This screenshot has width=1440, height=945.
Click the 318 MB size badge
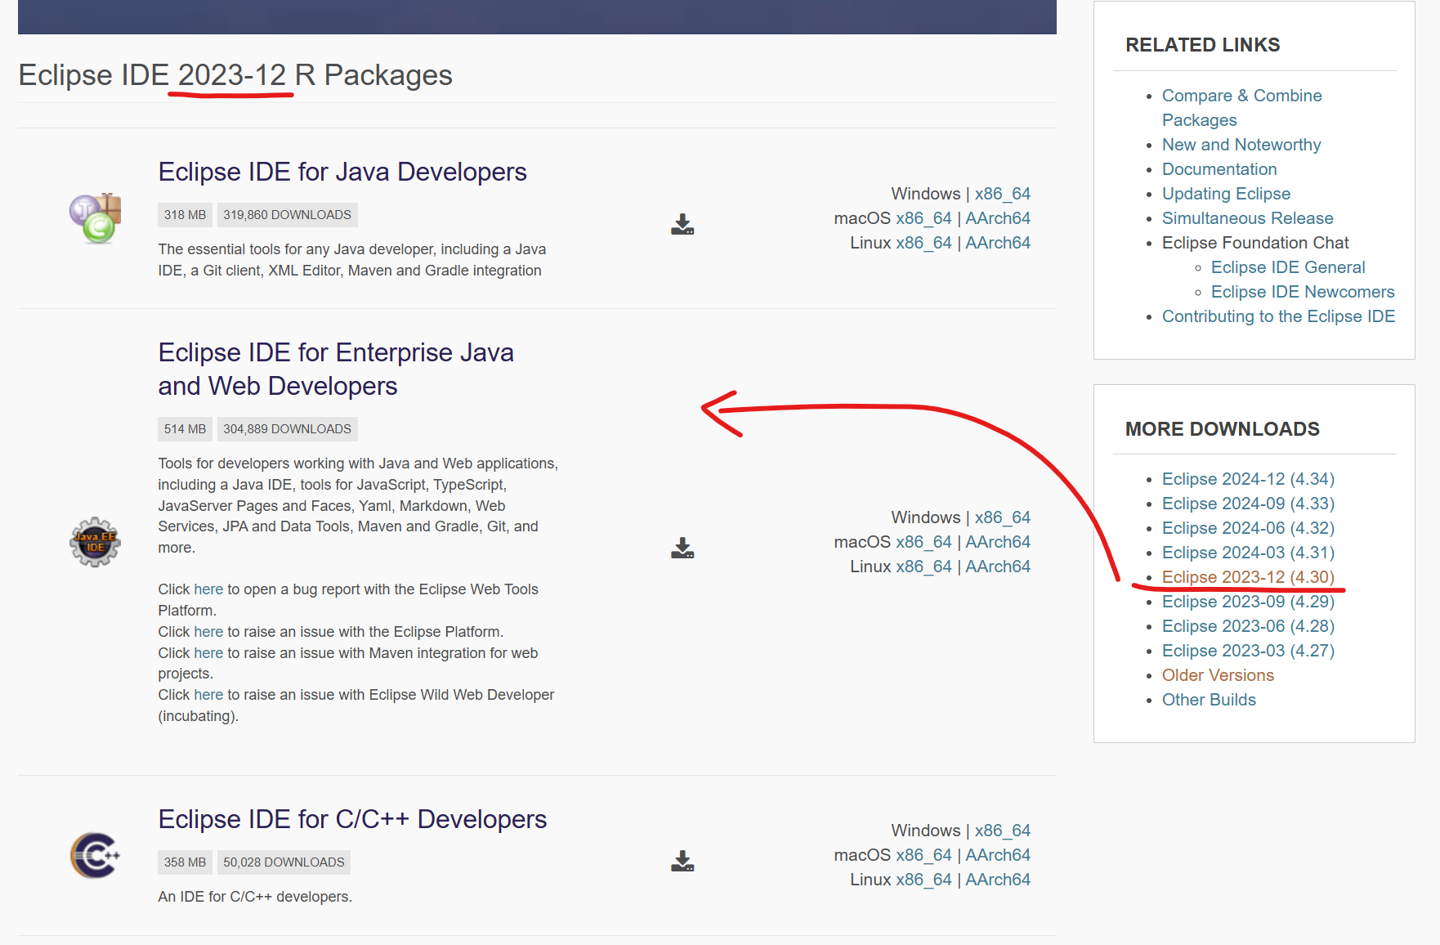[185, 215]
